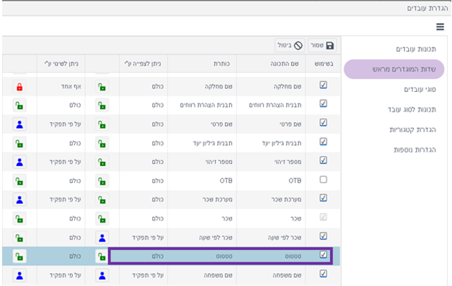Screen dimensions: 452x286
Task: Toggle בשימוש checkbox for שם פרטי
Action: click(x=323, y=123)
